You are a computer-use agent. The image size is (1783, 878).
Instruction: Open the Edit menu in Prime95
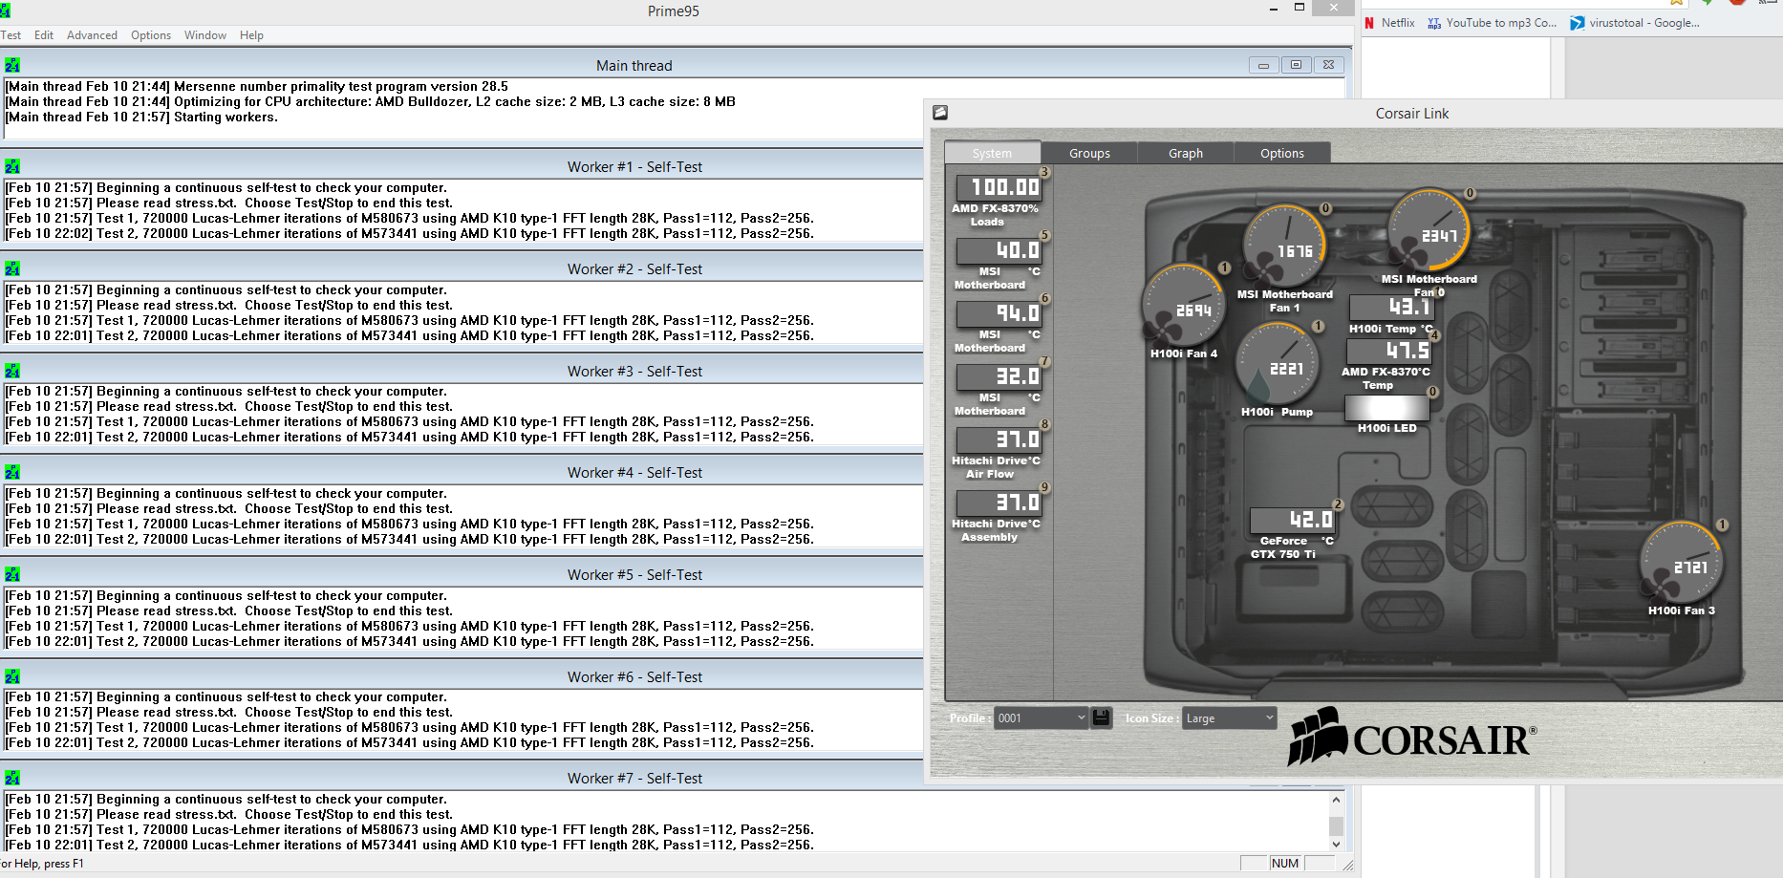coord(44,35)
